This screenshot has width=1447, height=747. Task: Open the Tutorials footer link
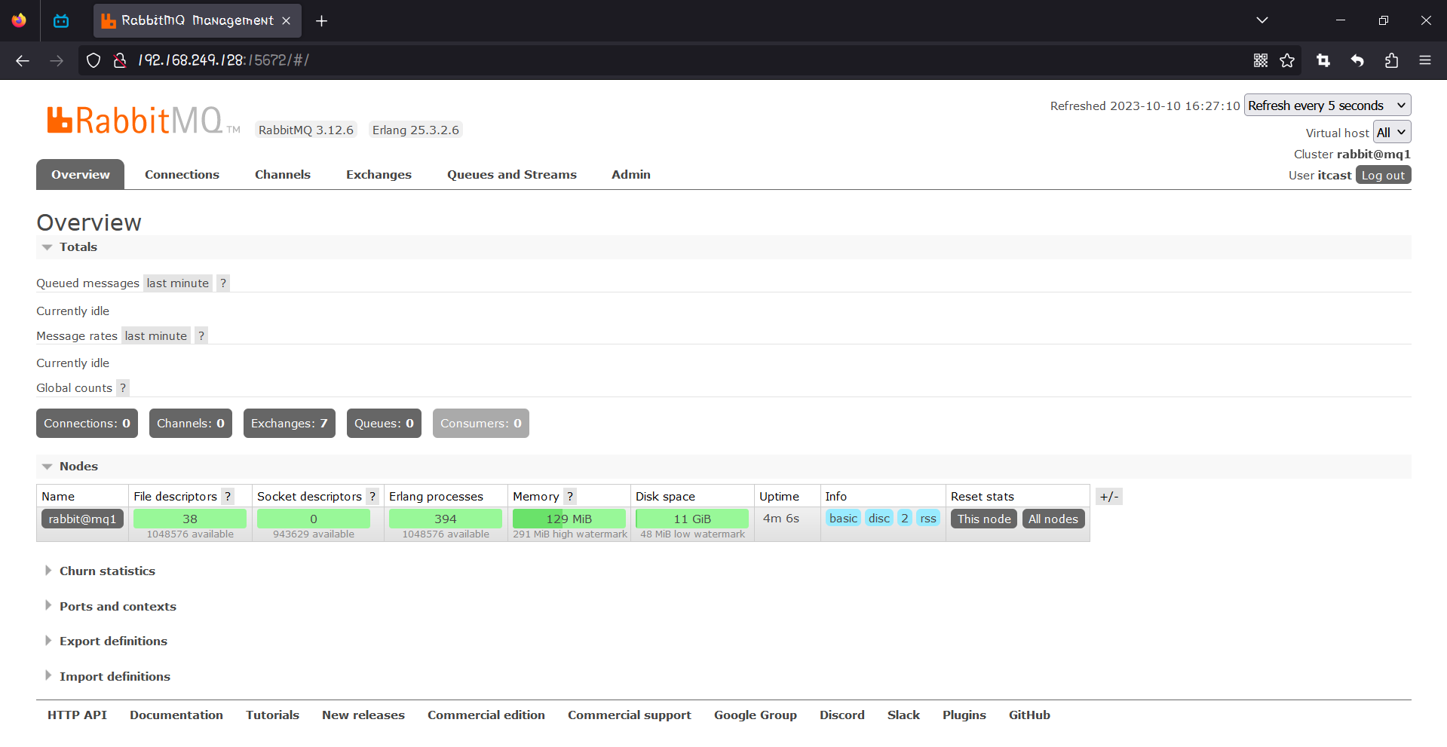272,715
